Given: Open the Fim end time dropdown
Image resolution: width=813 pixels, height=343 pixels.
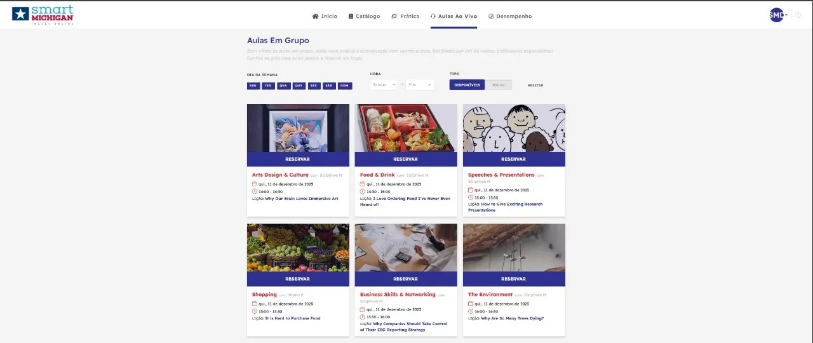Looking at the screenshot, I should pyautogui.click(x=420, y=84).
